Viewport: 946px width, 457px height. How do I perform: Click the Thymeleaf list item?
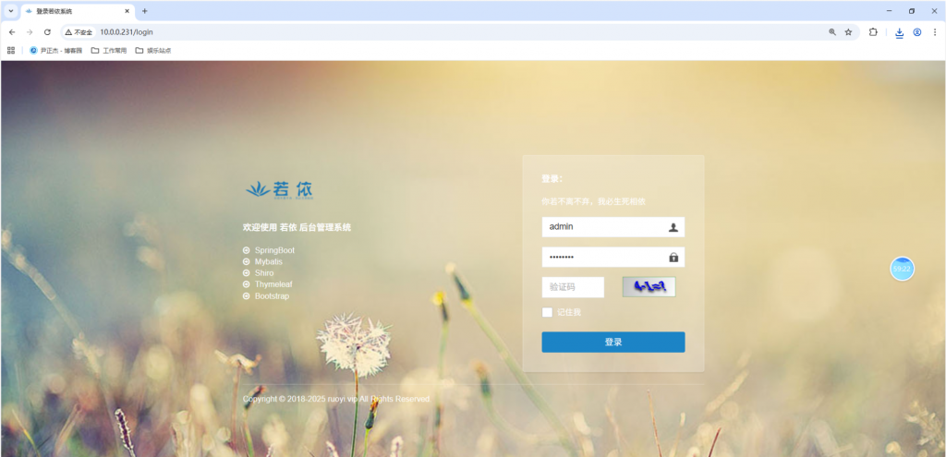coord(273,284)
